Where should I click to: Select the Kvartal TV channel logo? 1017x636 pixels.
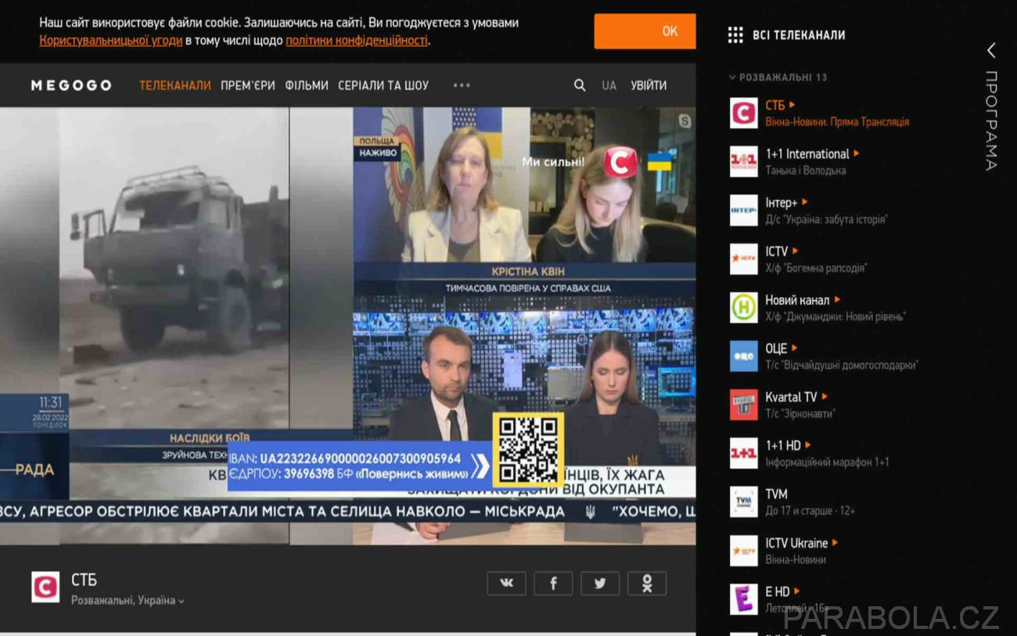tap(744, 404)
